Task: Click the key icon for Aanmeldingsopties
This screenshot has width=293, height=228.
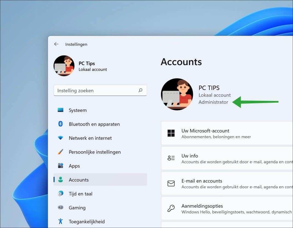Action: (x=171, y=208)
